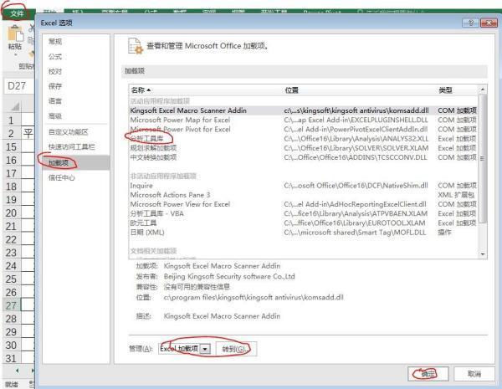Select Microsoft Actions Pane 3 row
502x389 pixels.
pyautogui.click(x=303, y=195)
